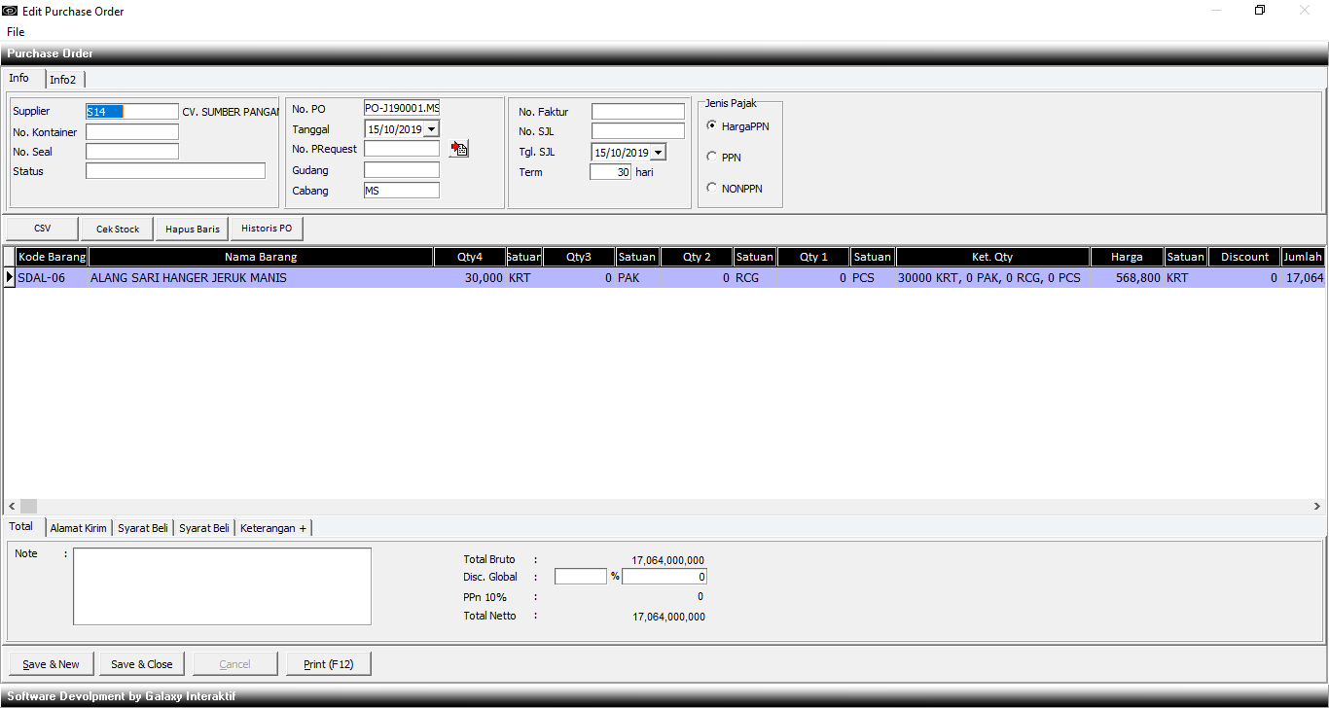1329x708 pixels.
Task: Click the restore window button
Action: (x=1260, y=11)
